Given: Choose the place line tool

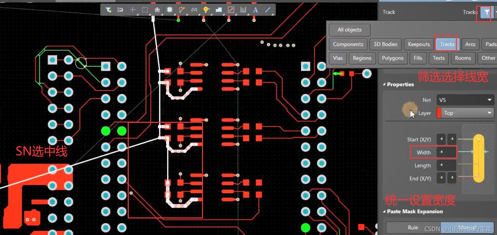Looking at the screenshot, I should 268,10.
